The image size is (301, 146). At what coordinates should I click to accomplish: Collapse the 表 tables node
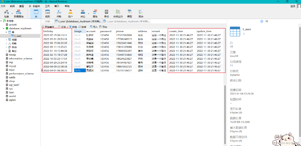6,32
